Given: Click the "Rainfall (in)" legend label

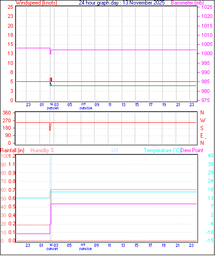Looking at the screenshot, I should [12, 150].
